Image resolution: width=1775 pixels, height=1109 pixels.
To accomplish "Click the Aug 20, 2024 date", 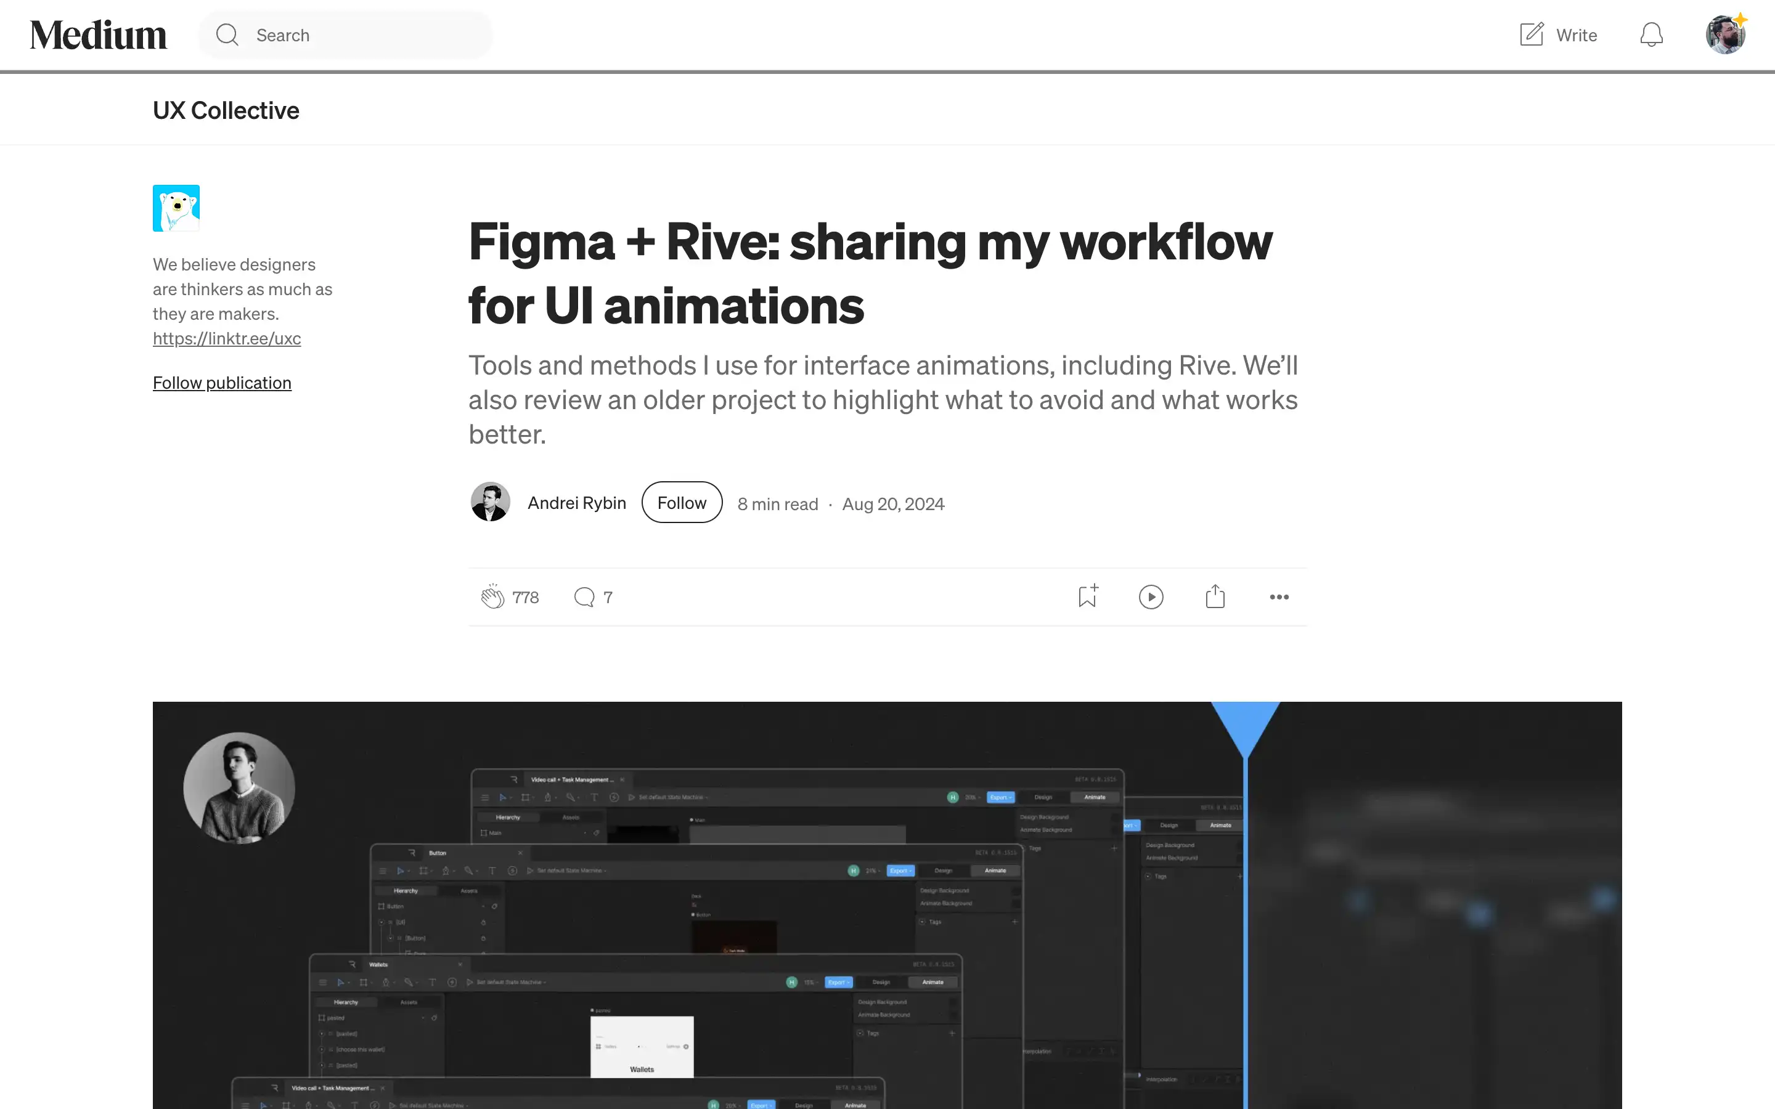I will tap(892, 504).
